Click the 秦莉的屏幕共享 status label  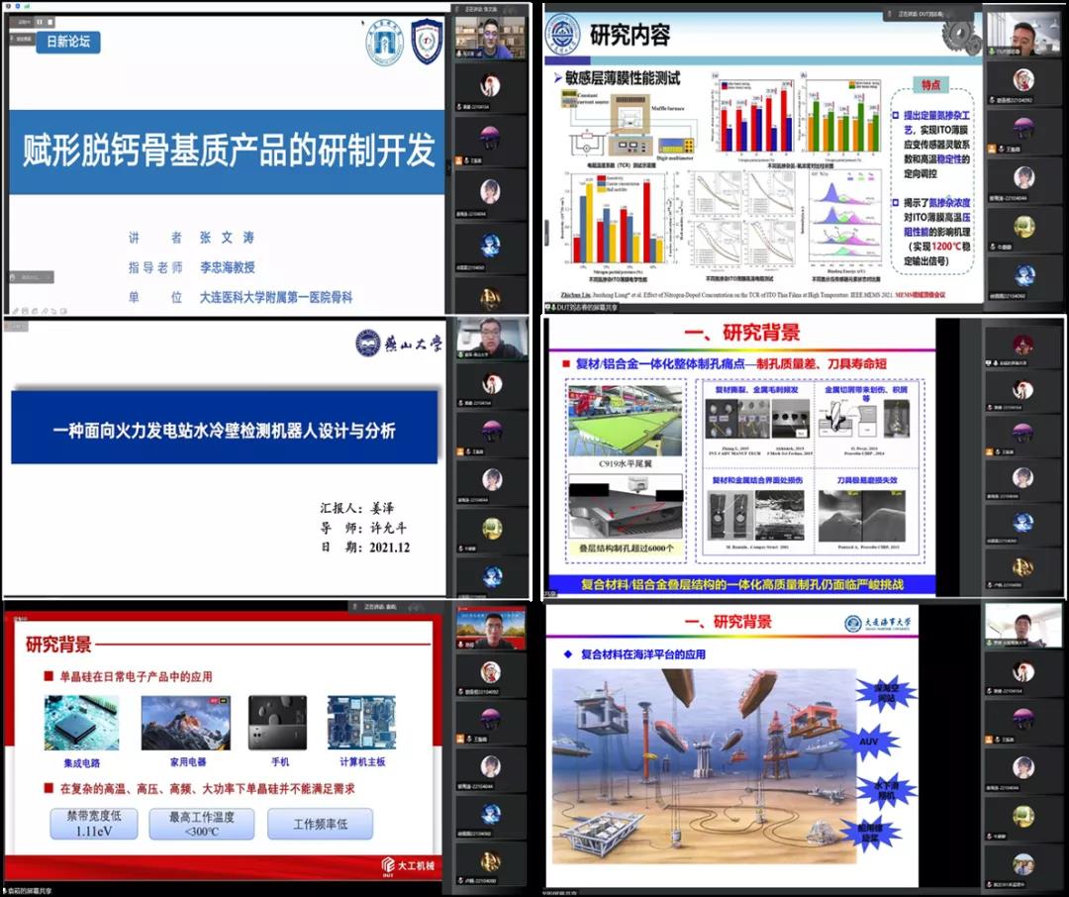click(28, 891)
